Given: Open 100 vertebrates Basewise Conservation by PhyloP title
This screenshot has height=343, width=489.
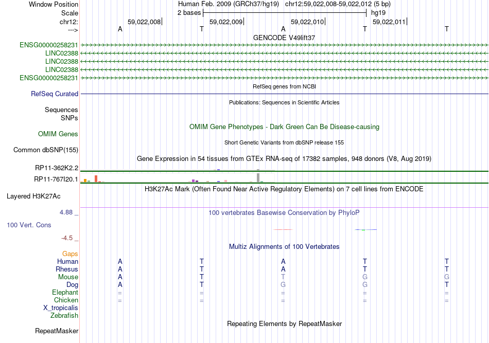Looking at the screenshot, I should click(x=284, y=212).
